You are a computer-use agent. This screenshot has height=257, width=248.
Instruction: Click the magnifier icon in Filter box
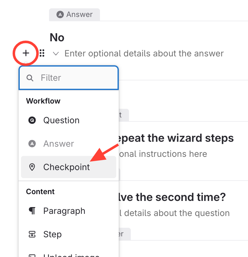coord(30,78)
